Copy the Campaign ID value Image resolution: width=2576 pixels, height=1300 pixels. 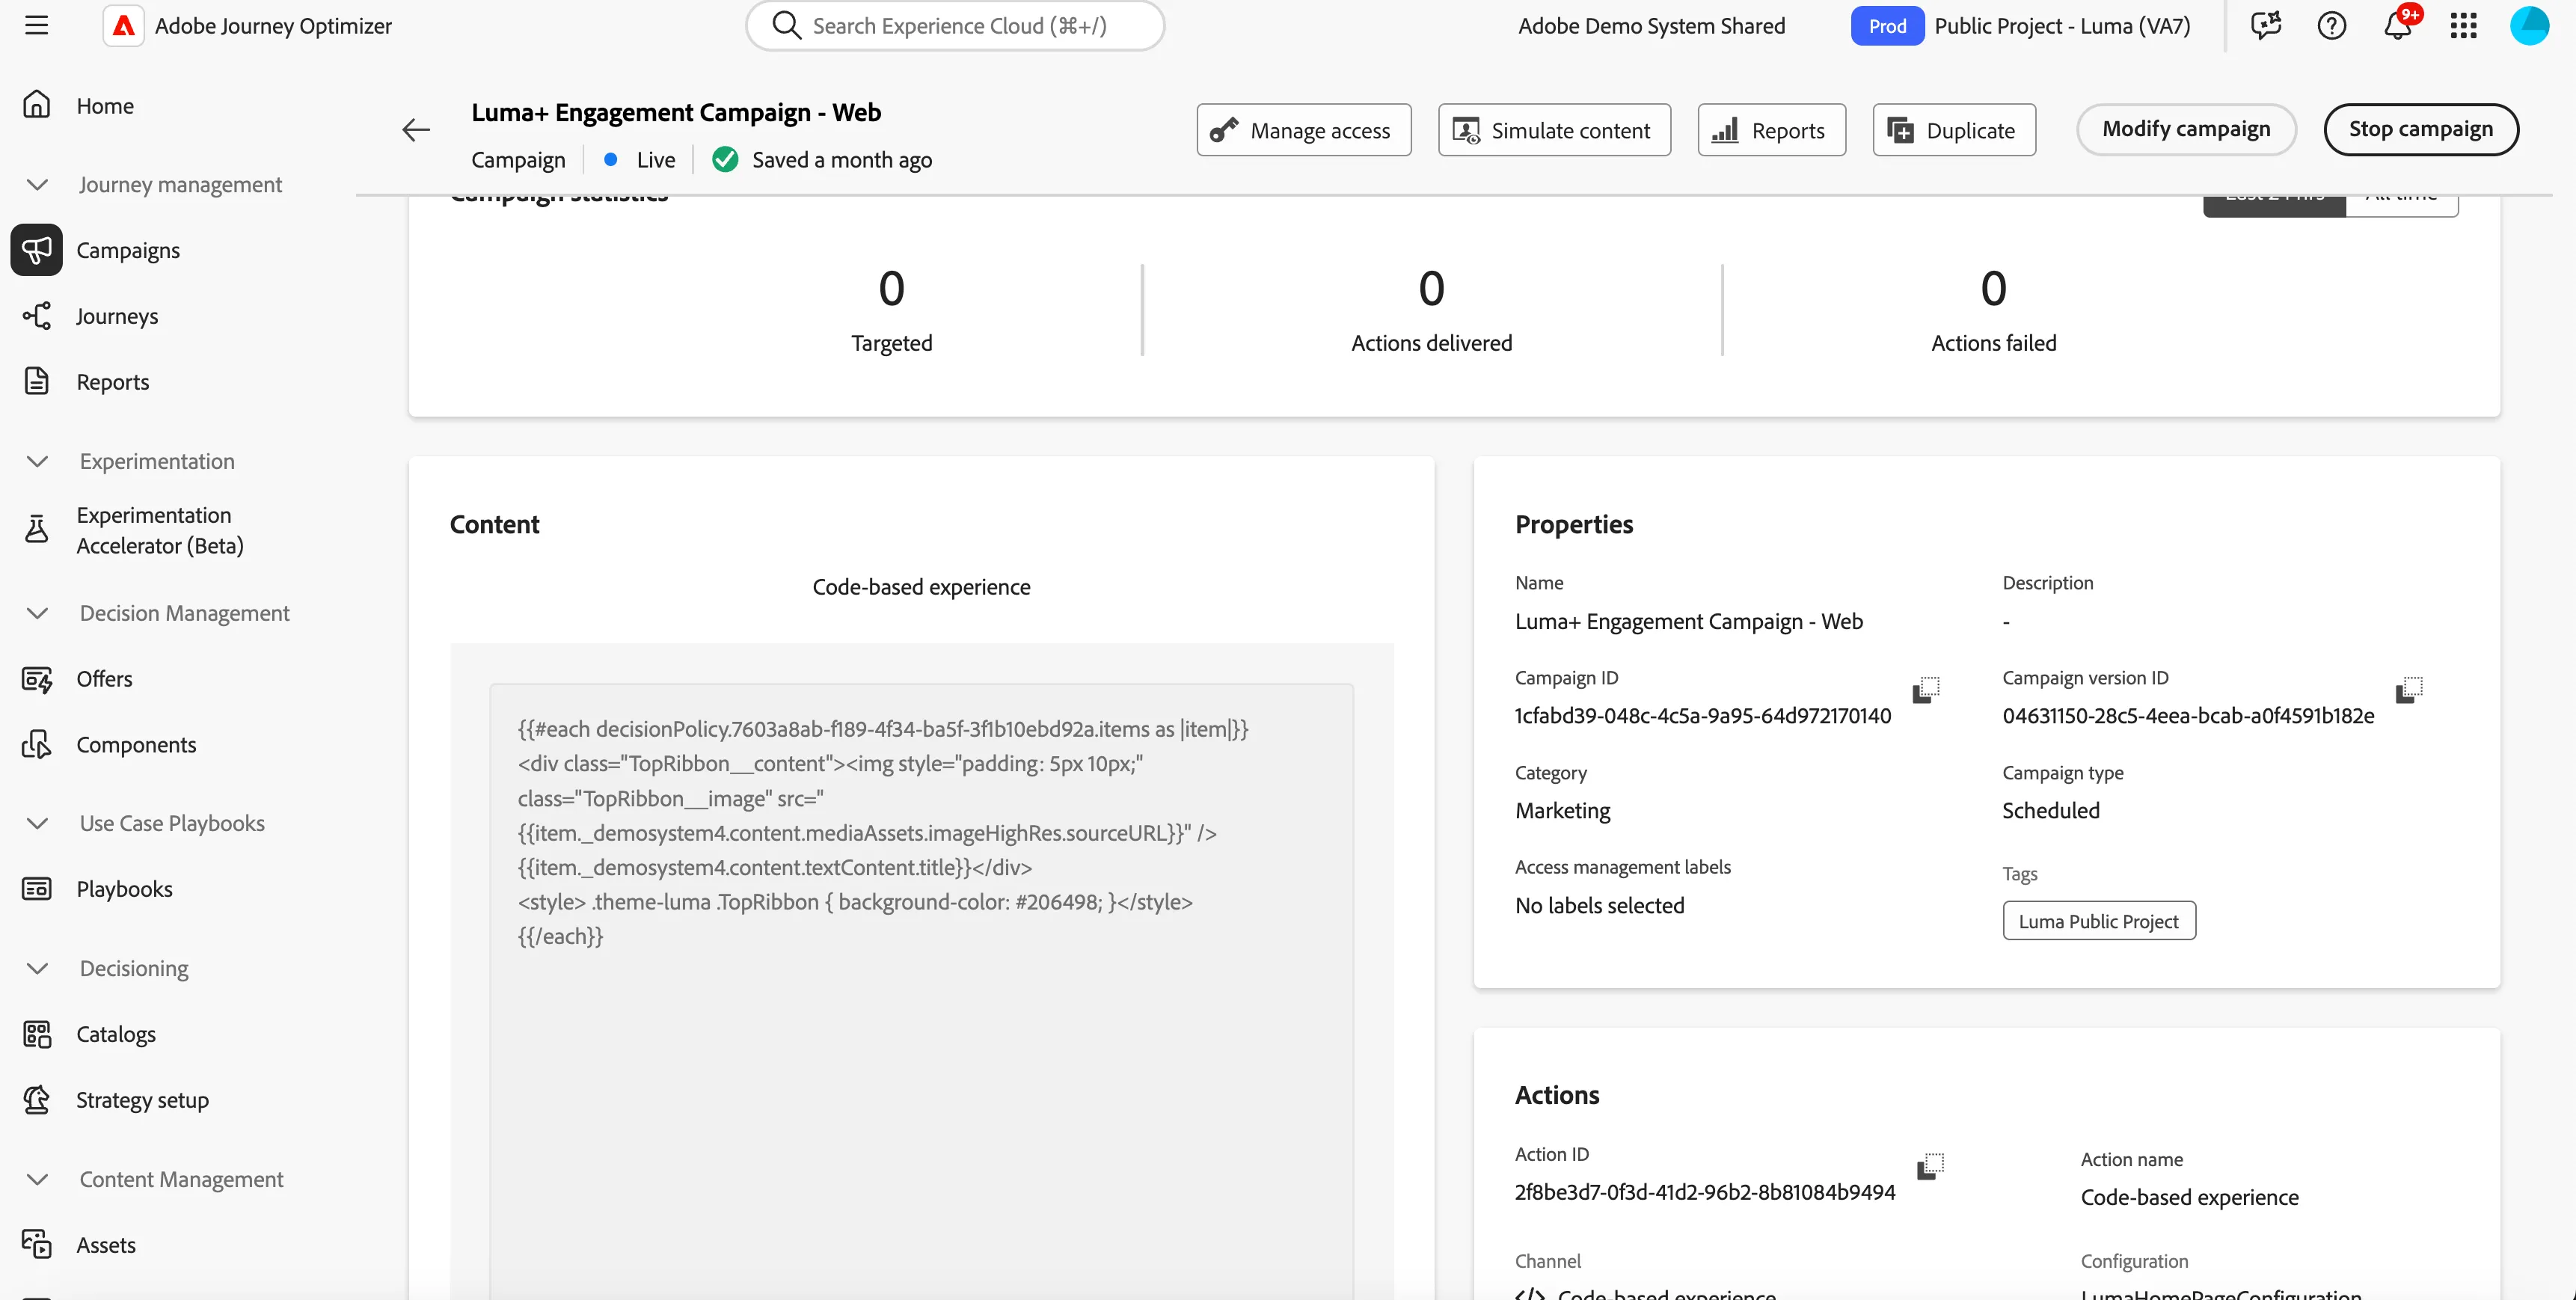tap(1926, 690)
